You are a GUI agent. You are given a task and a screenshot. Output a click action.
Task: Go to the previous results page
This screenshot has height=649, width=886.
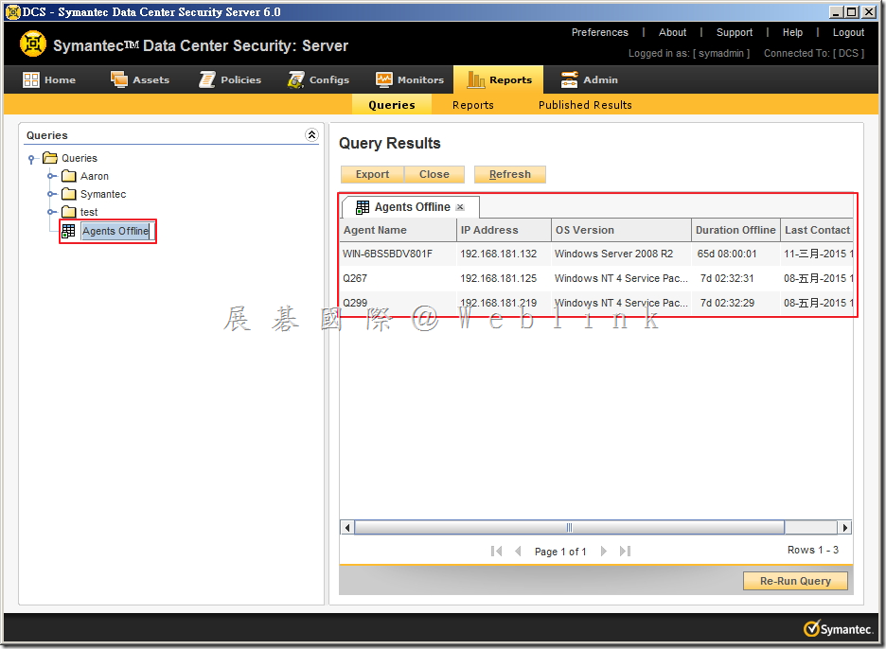(x=518, y=551)
